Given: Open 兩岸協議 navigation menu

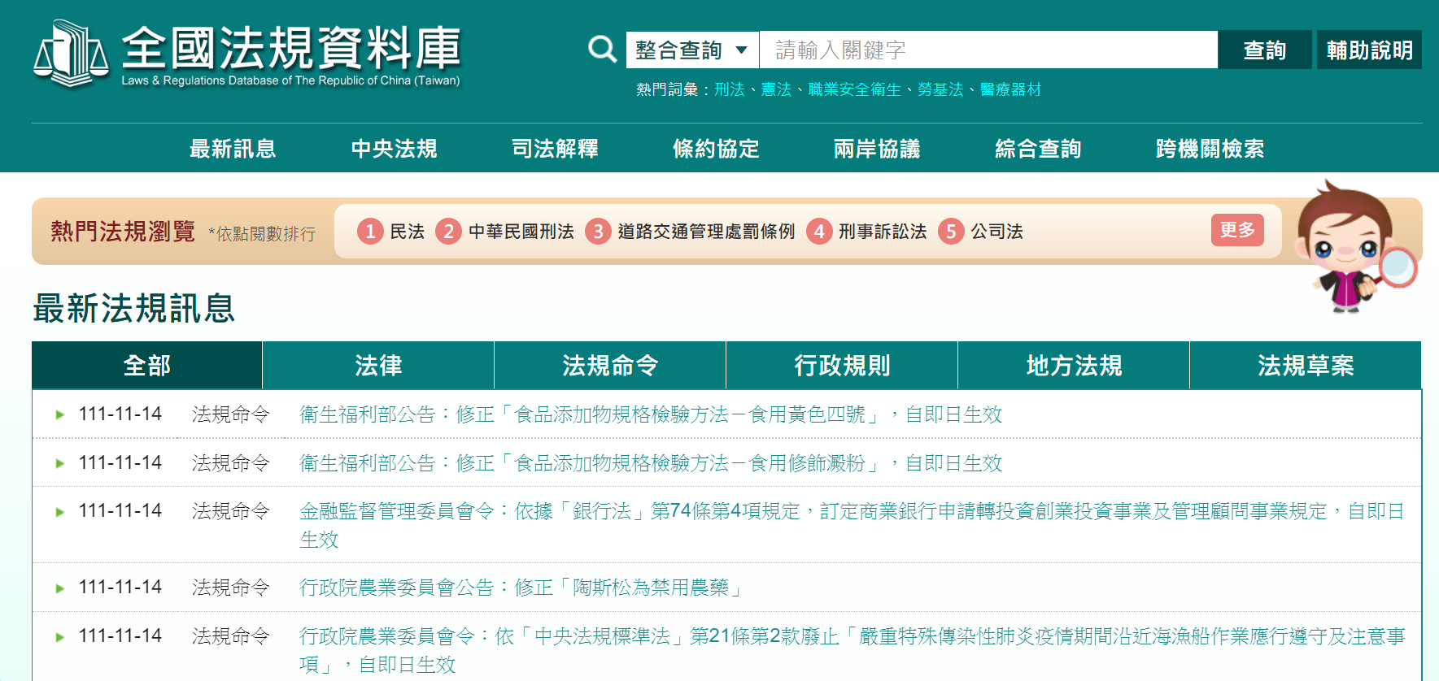Looking at the screenshot, I should click(877, 149).
